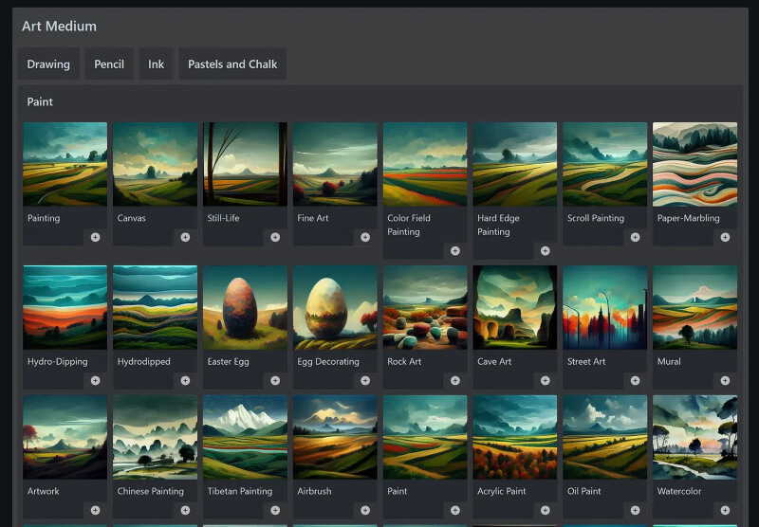Image resolution: width=759 pixels, height=527 pixels.
Task: Switch to the Pencil category
Action: pos(109,64)
